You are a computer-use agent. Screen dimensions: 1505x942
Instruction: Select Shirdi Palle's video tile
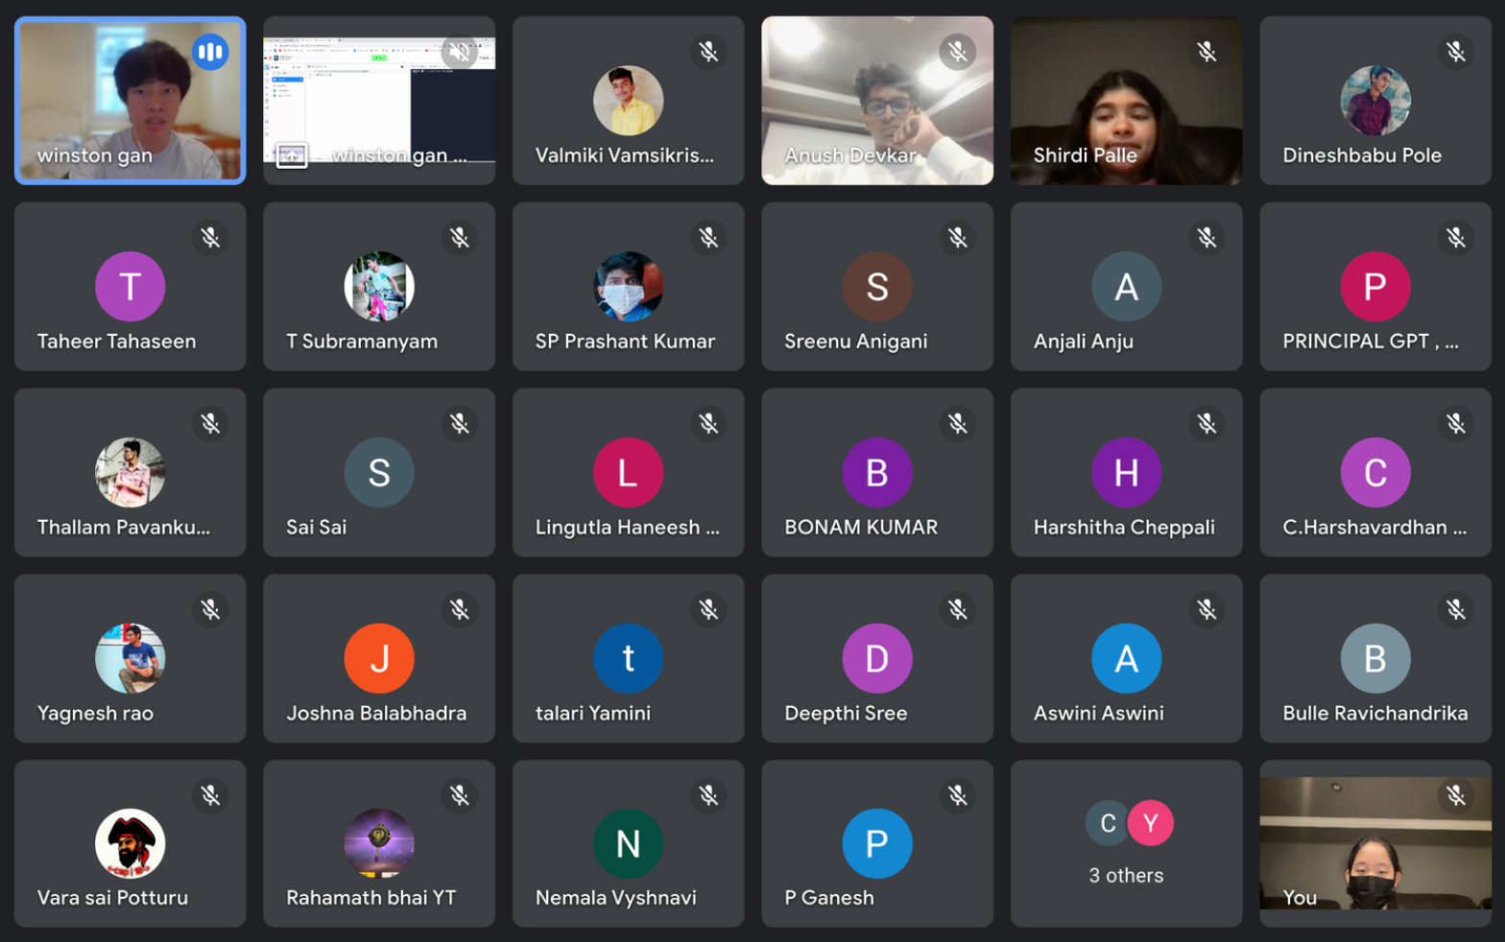[1126, 101]
